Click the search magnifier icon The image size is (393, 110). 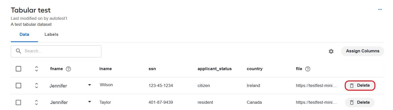(18, 51)
